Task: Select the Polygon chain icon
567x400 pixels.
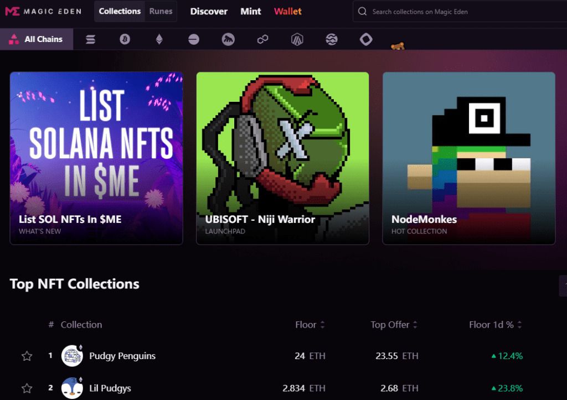Action: point(262,39)
